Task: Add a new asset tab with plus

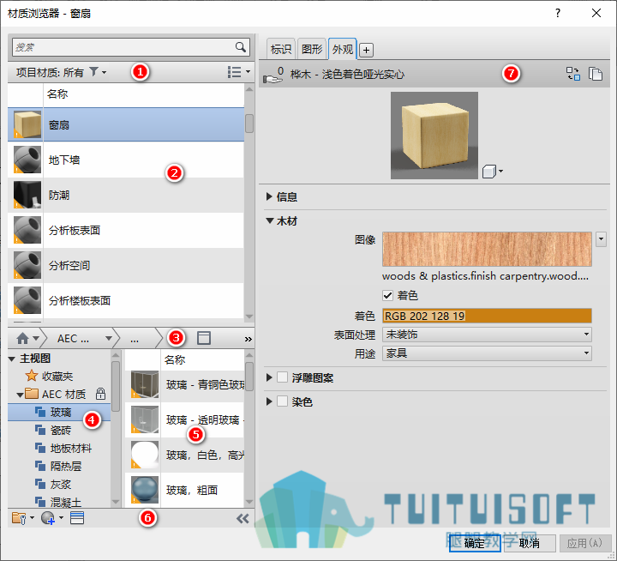Action: pos(367,50)
